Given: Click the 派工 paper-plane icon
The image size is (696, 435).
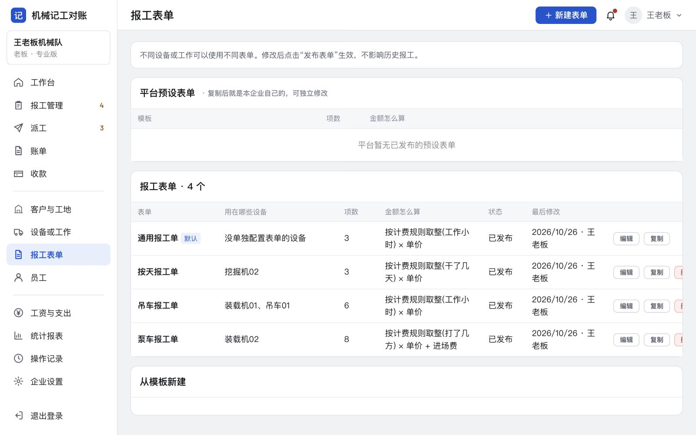Looking at the screenshot, I should [x=18, y=128].
